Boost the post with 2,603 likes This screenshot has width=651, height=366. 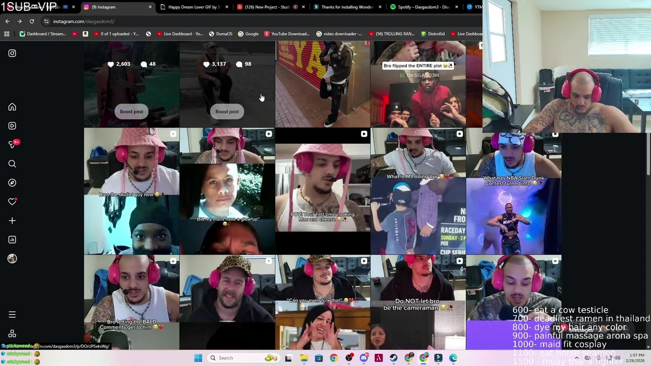pyautogui.click(x=131, y=111)
